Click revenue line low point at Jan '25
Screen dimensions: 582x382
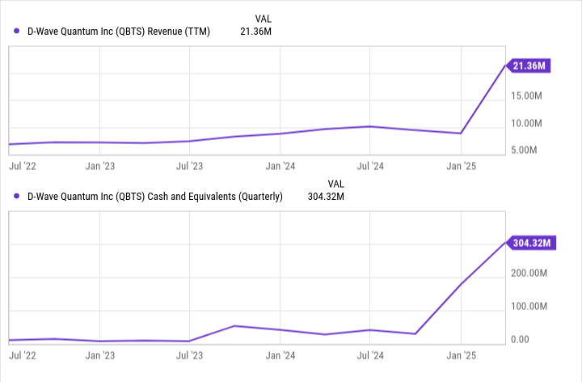click(461, 133)
